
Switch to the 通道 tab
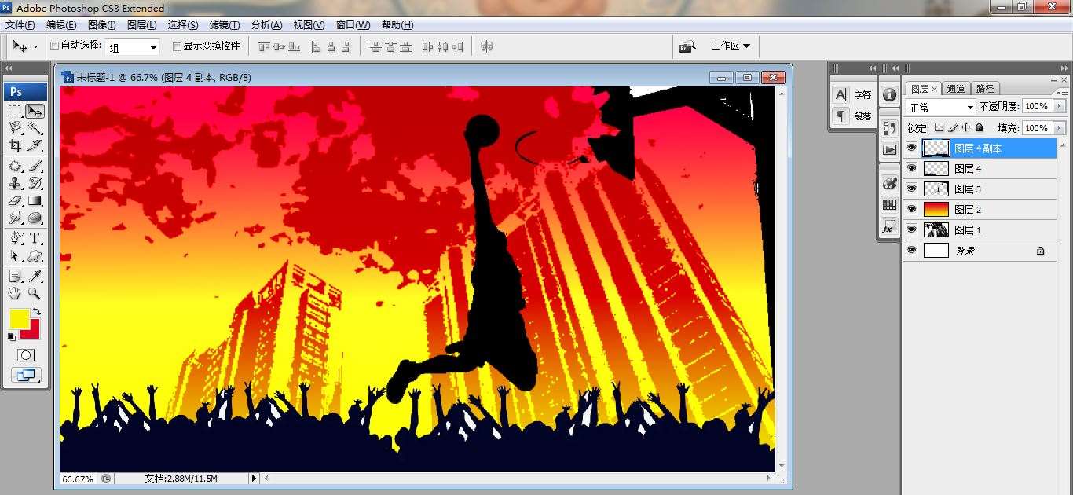click(956, 89)
